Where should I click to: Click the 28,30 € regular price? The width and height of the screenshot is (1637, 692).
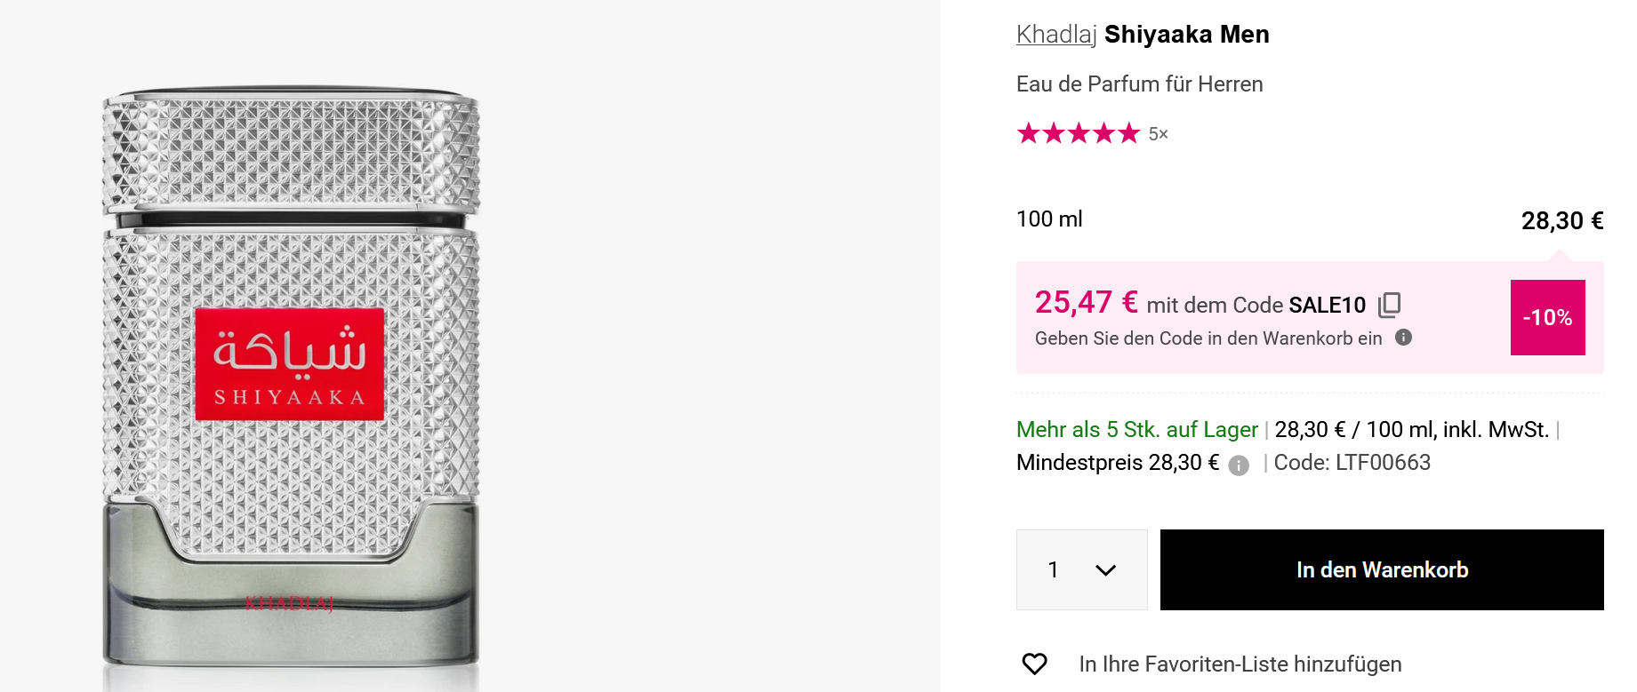tap(1561, 220)
